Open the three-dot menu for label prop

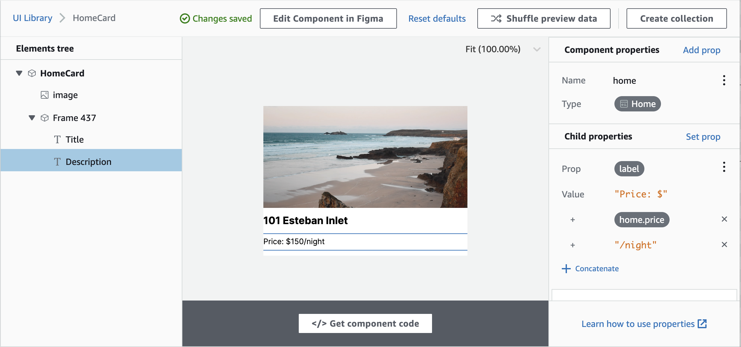[x=724, y=167]
